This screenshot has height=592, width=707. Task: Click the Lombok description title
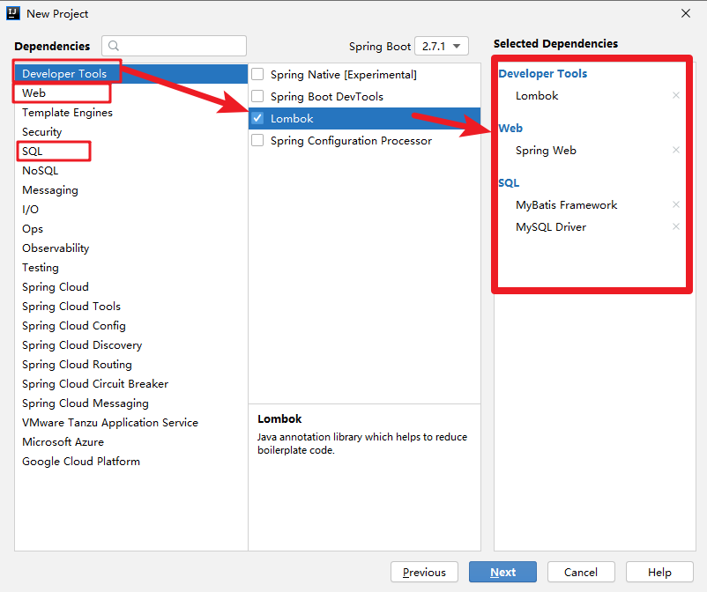point(279,418)
